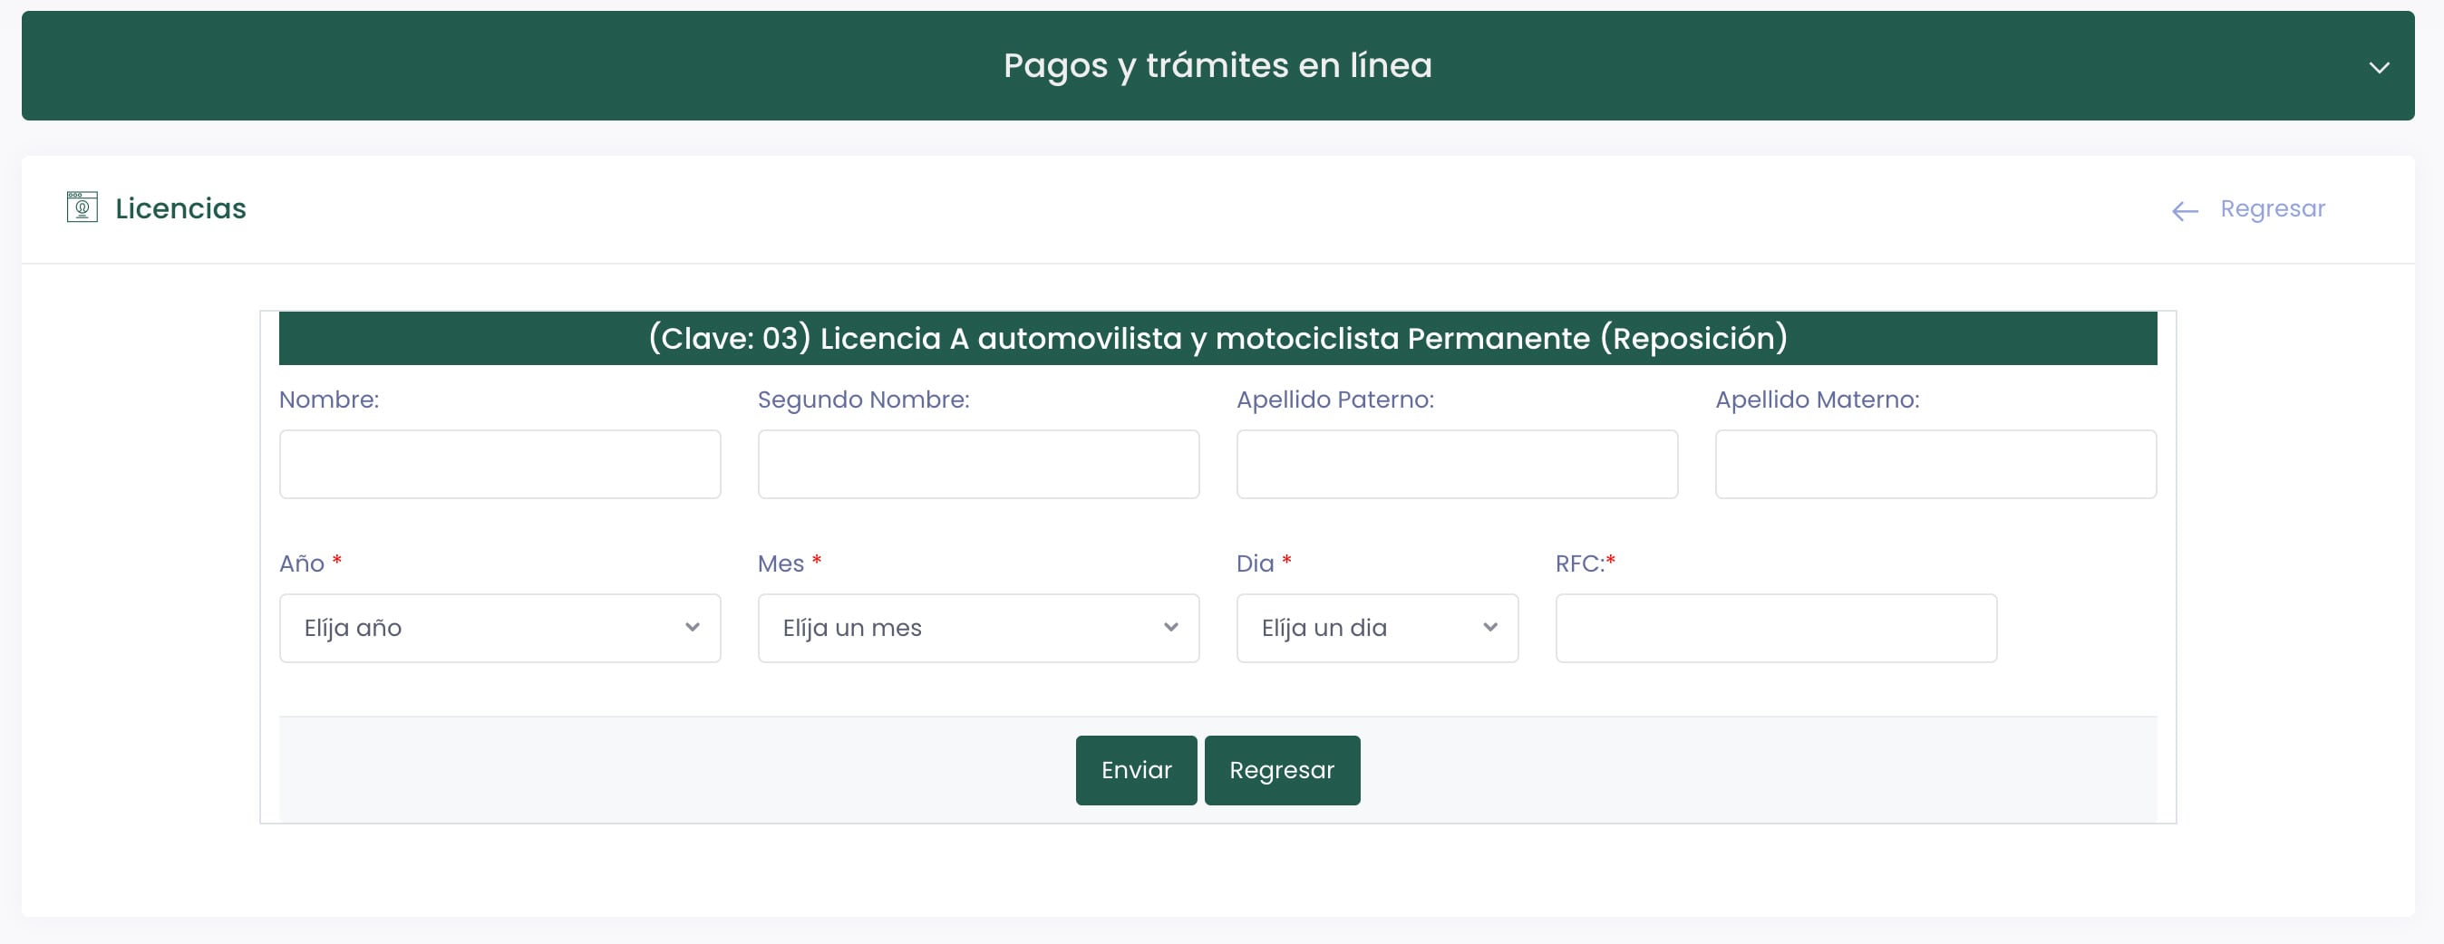Select the Pagos y trámites en línea header
2444x944 pixels.
[1218, 65]
